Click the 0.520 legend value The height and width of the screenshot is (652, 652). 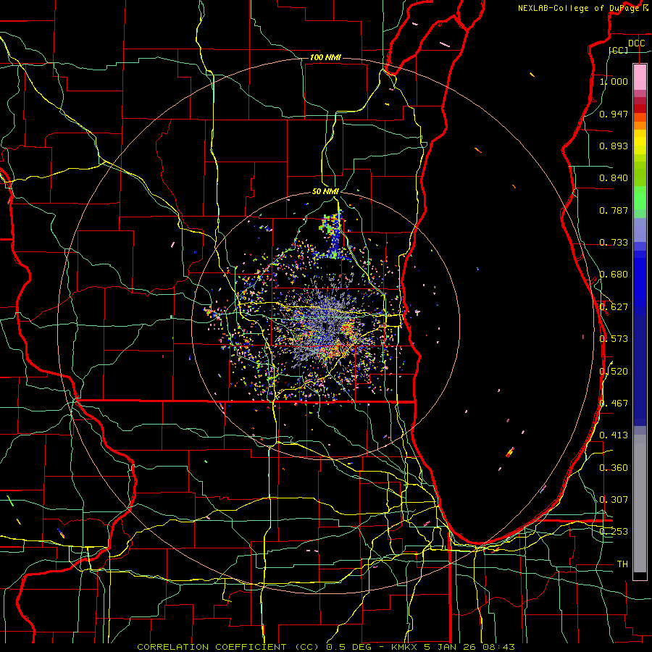pos(614,372)
